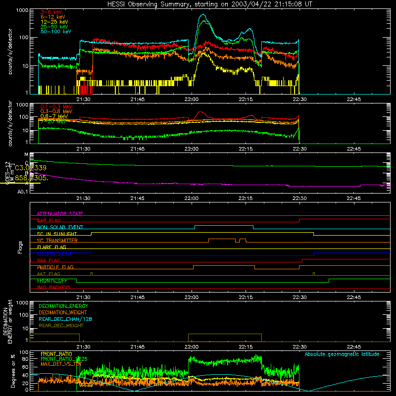Select the yellow 12-25 keV legend label

point(54,22)
